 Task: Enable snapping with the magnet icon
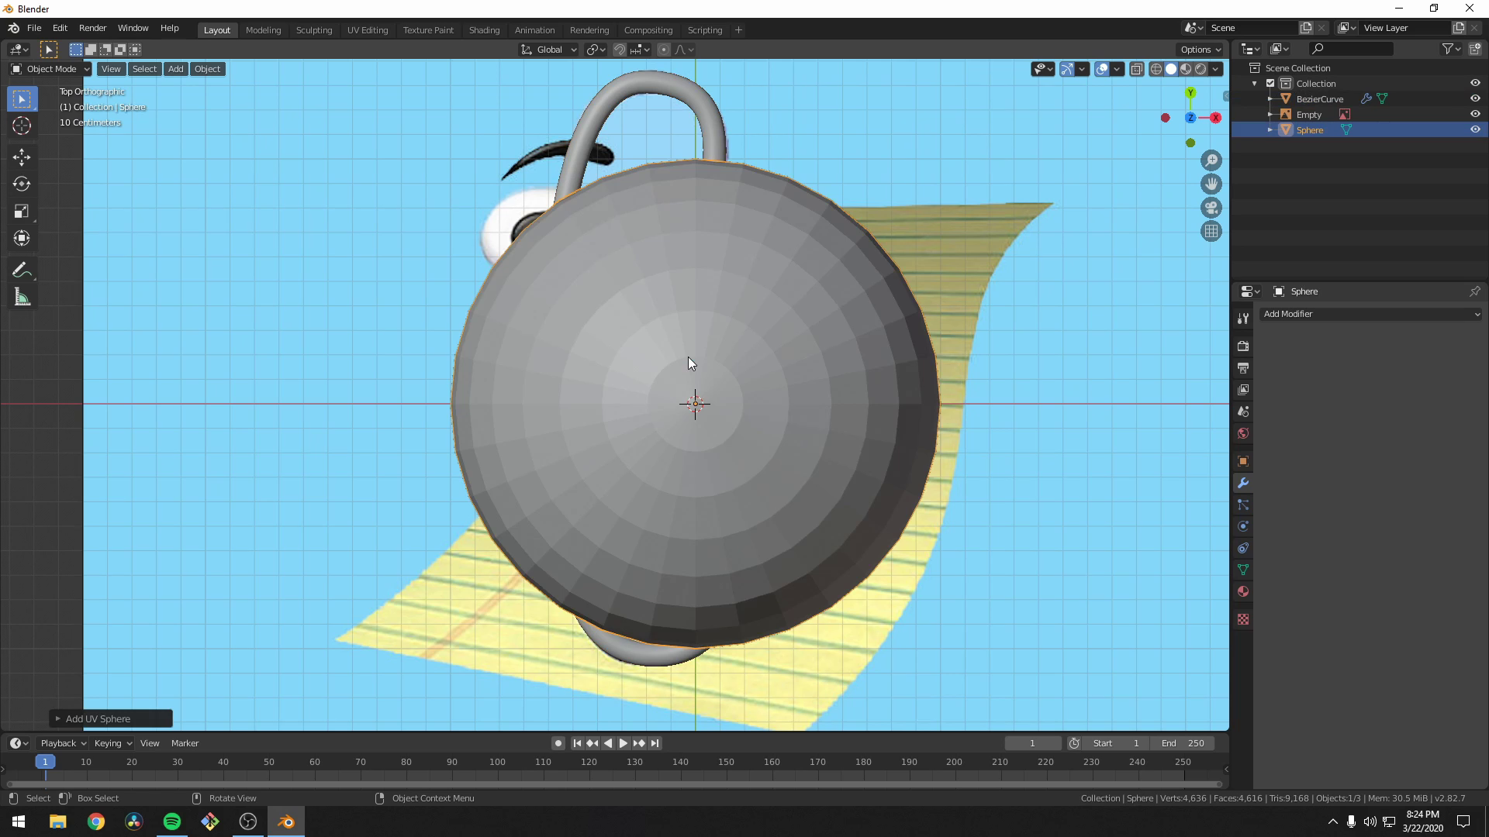tap(620, 49)
